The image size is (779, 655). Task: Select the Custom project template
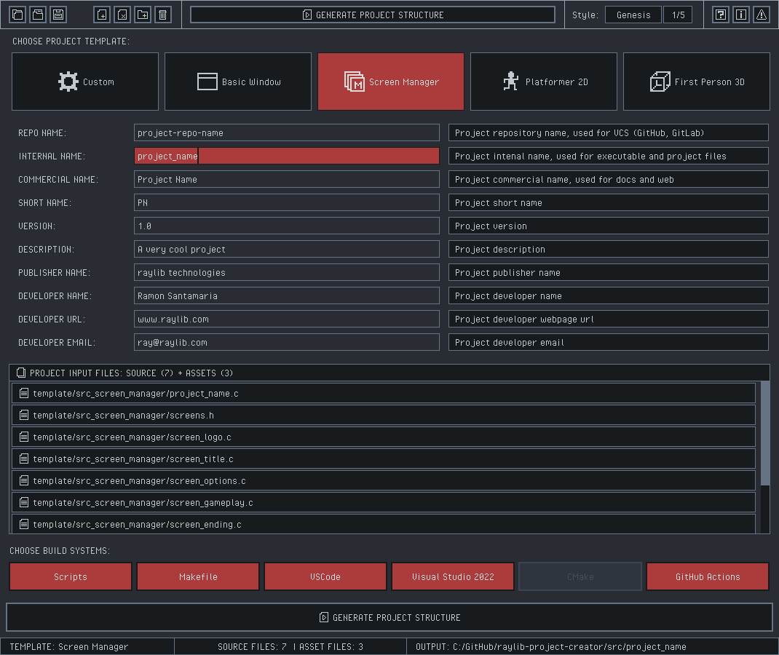tap(85, 82)
